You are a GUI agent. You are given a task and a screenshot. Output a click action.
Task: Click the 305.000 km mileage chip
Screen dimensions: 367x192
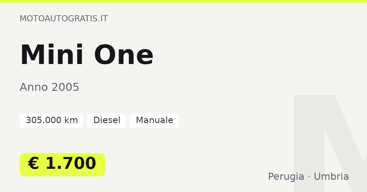(51, 121)
